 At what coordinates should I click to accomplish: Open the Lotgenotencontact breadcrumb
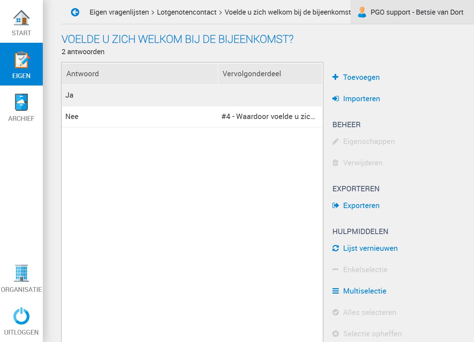click(187, 12)
